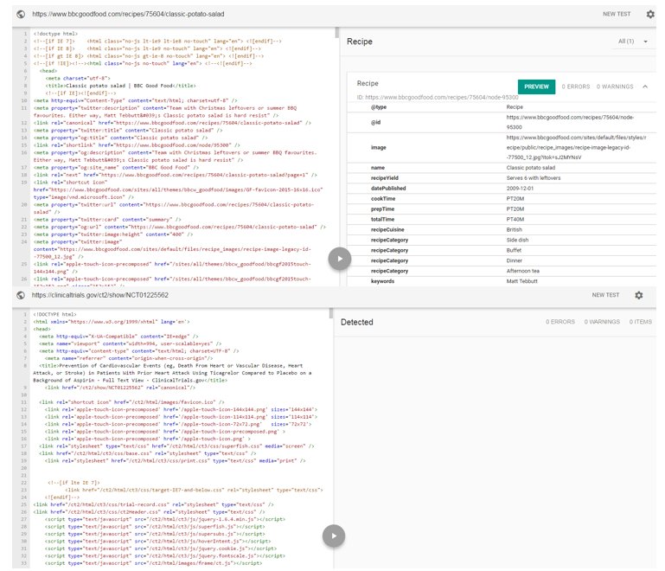Click 0 ITEMS in the Detected header
Screen dimensions: 665x571
pos(641,322)
